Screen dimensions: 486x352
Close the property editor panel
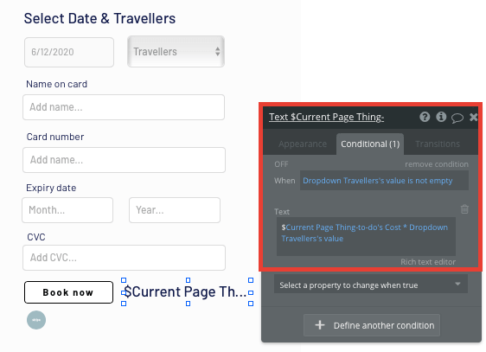coord(473,117)
